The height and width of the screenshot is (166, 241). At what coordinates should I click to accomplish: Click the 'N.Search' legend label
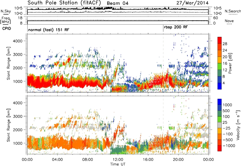point(233,11)
